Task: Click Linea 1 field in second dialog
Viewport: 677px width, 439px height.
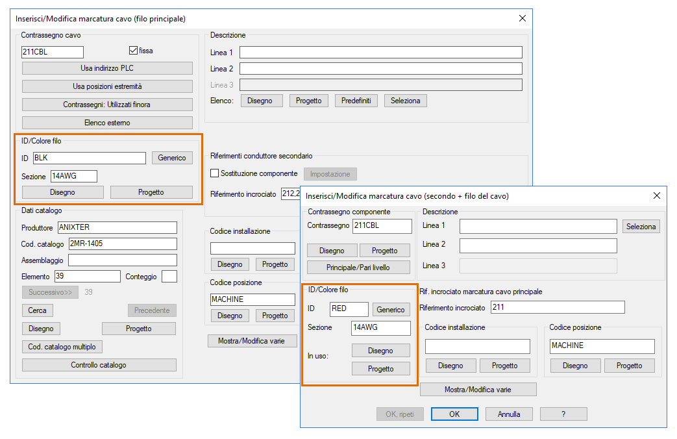Action: tap(538, 226)
